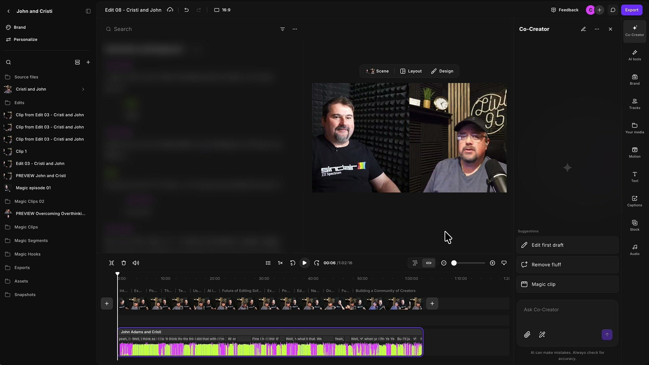Redo the last undone edit
Viewport: 649px width, 365px height.
tap(199, 10)
